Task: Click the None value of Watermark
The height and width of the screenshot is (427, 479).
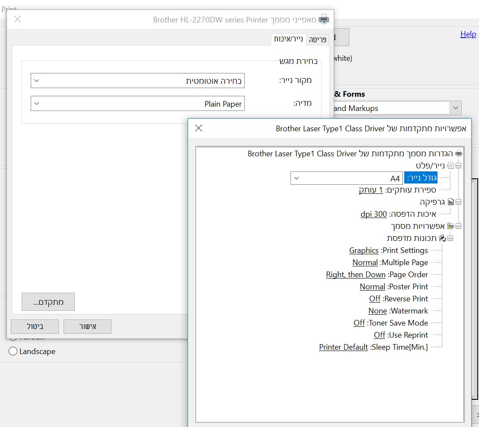Action: pos(377,311)
